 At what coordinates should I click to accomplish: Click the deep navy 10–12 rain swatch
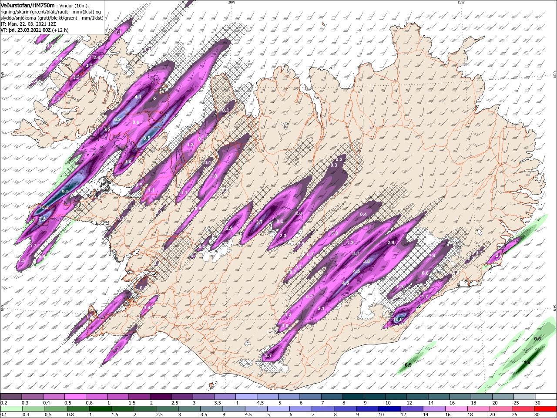(389, 409)
